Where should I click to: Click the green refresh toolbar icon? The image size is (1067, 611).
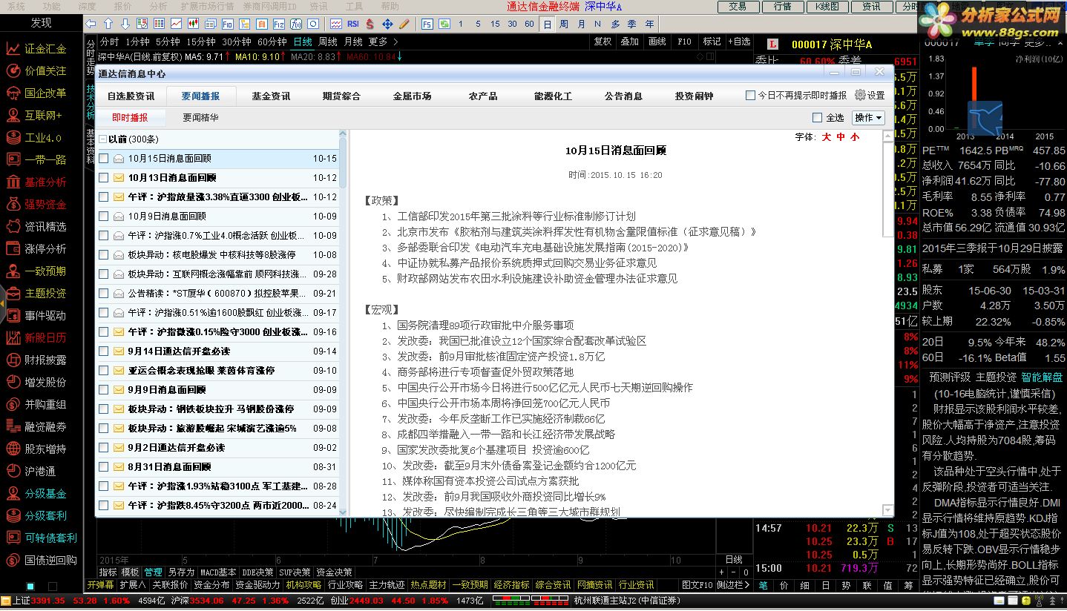coord(444,24)
